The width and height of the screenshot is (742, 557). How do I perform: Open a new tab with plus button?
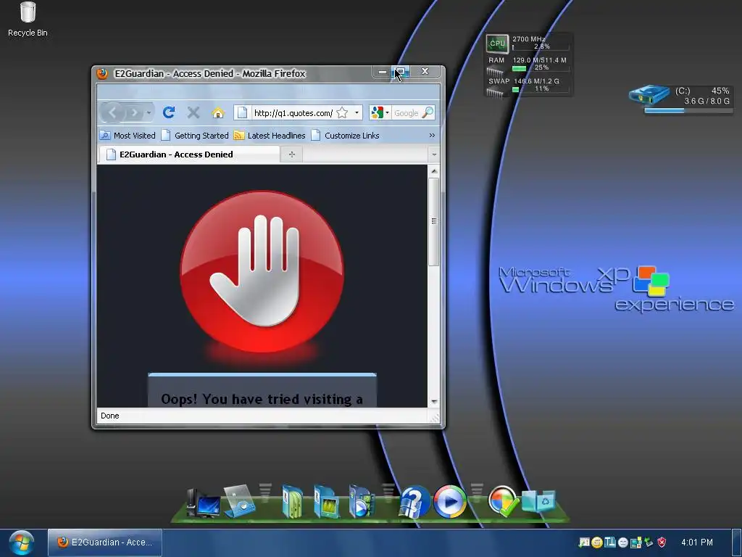[x=292, y=154]
